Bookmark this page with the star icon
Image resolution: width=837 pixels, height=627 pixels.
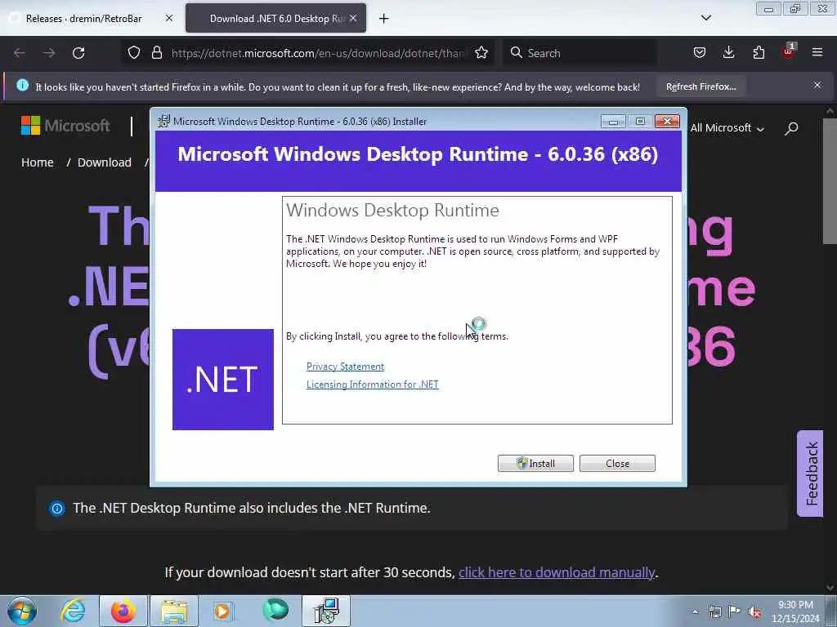pos(481,53)
